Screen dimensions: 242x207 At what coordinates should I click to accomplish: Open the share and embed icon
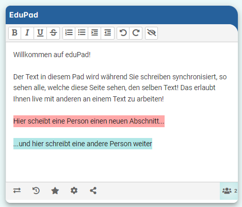tap(93, 191)
